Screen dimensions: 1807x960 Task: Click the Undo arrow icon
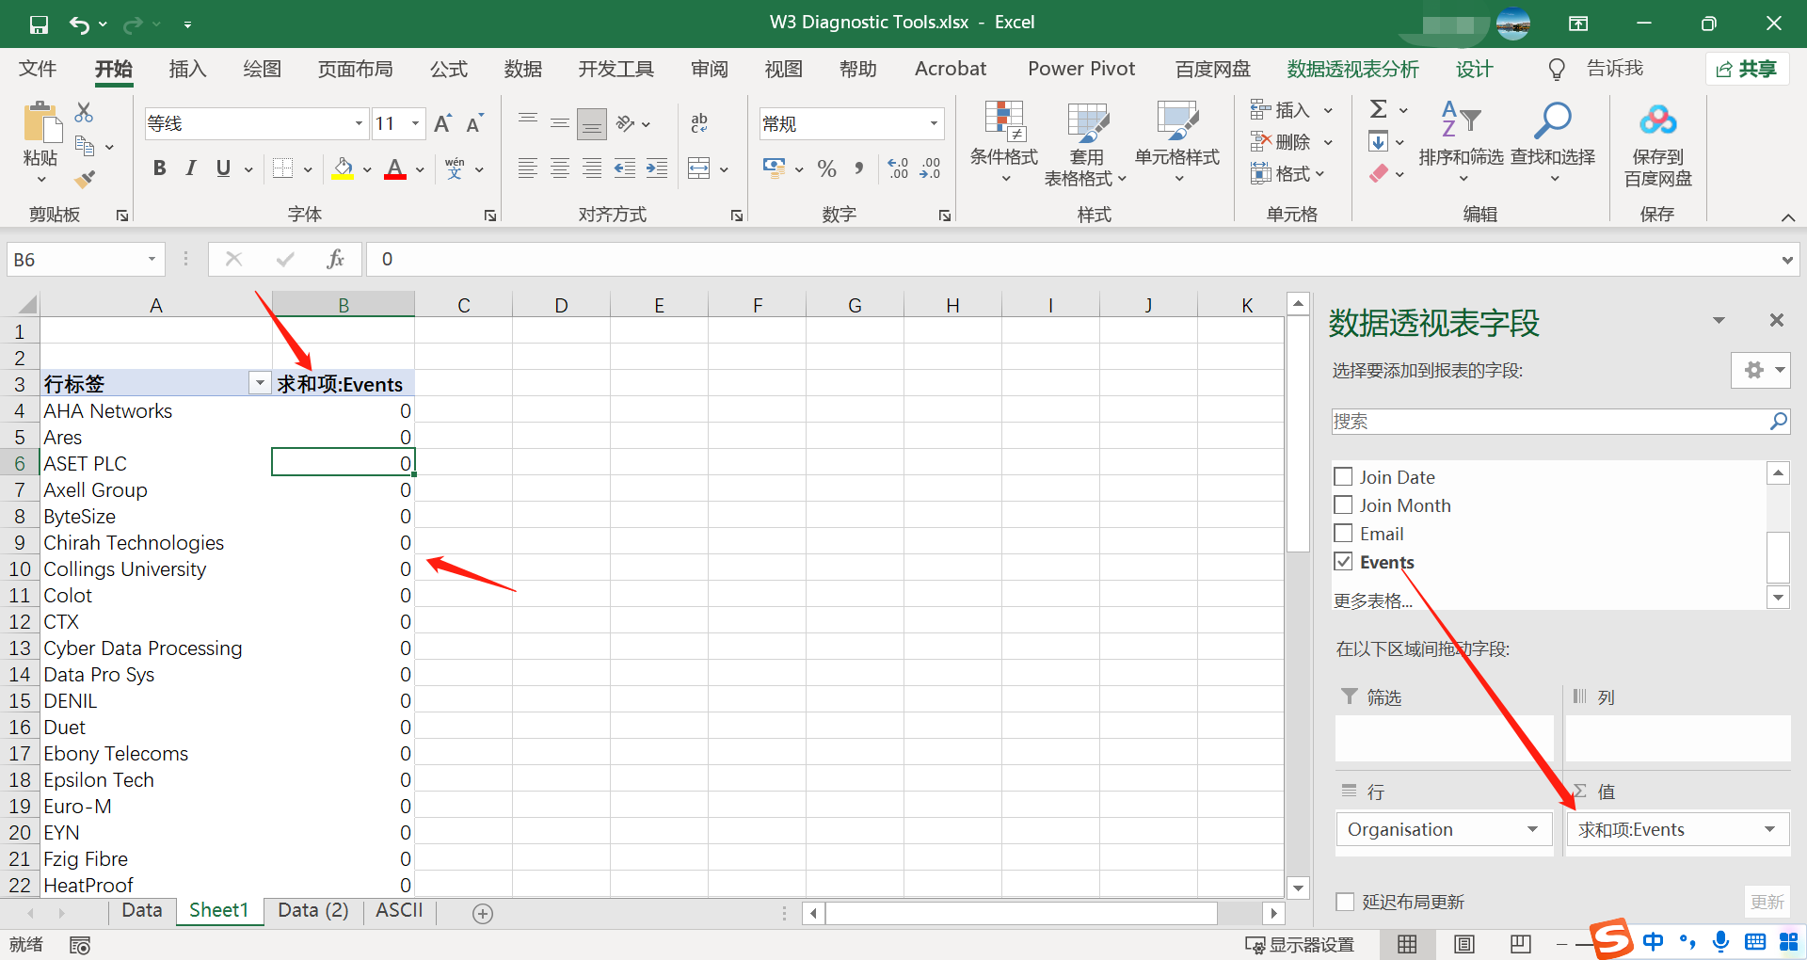(79, 24)
